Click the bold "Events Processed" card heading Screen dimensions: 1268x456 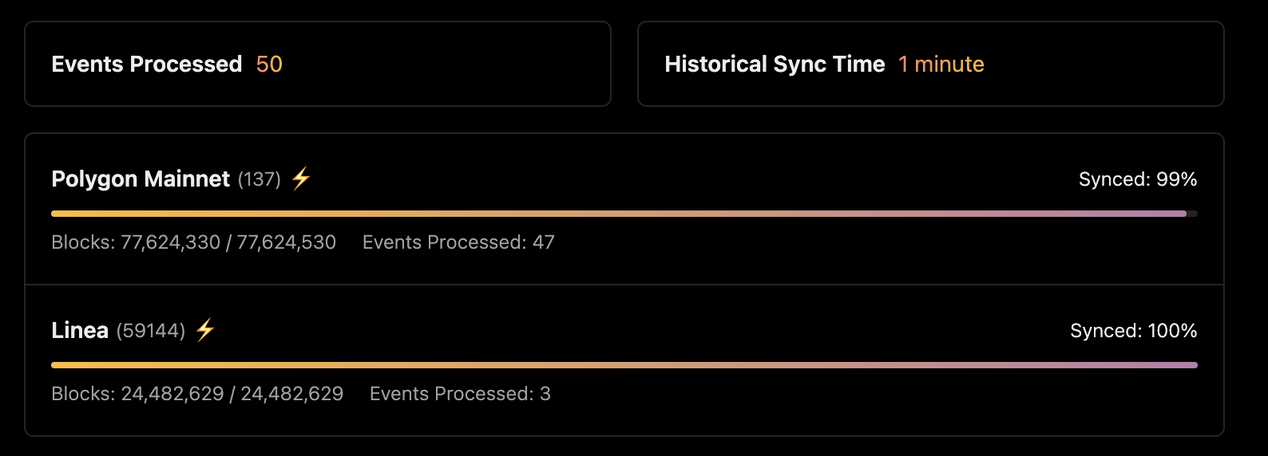point(147,64)
